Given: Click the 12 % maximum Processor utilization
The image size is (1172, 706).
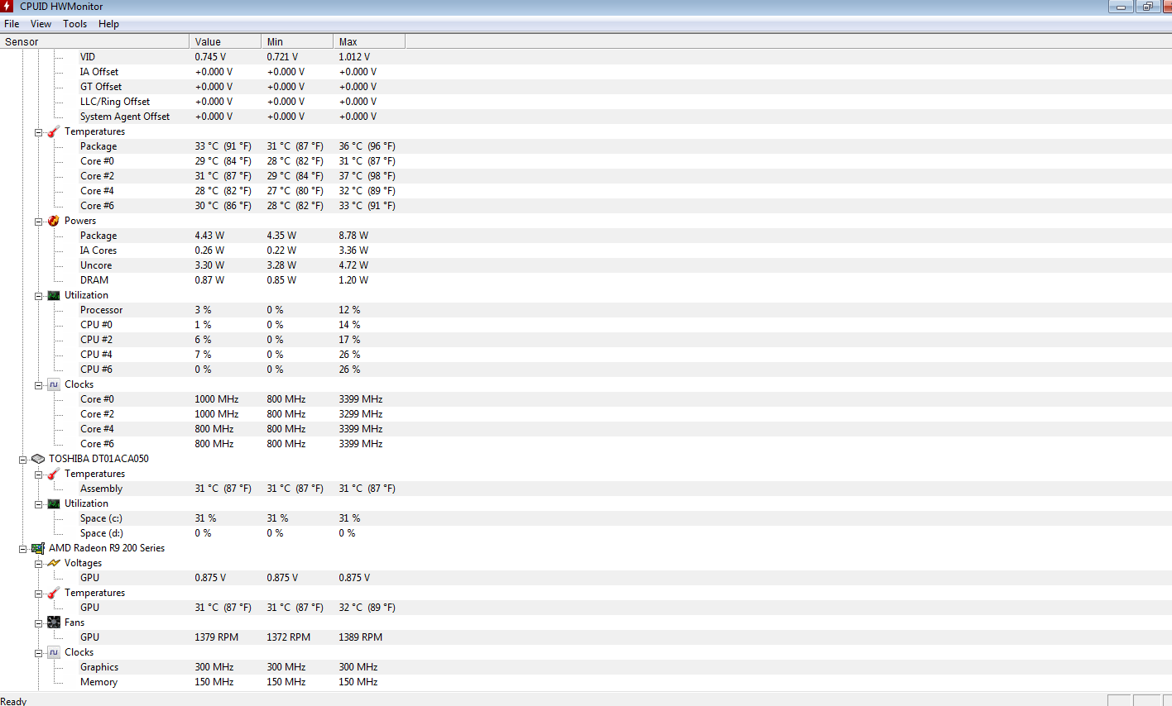Looking at the screenshot, I should [x=349, y=310].
